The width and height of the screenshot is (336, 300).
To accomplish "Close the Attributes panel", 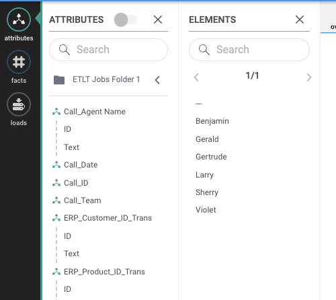I will point(158,20).
